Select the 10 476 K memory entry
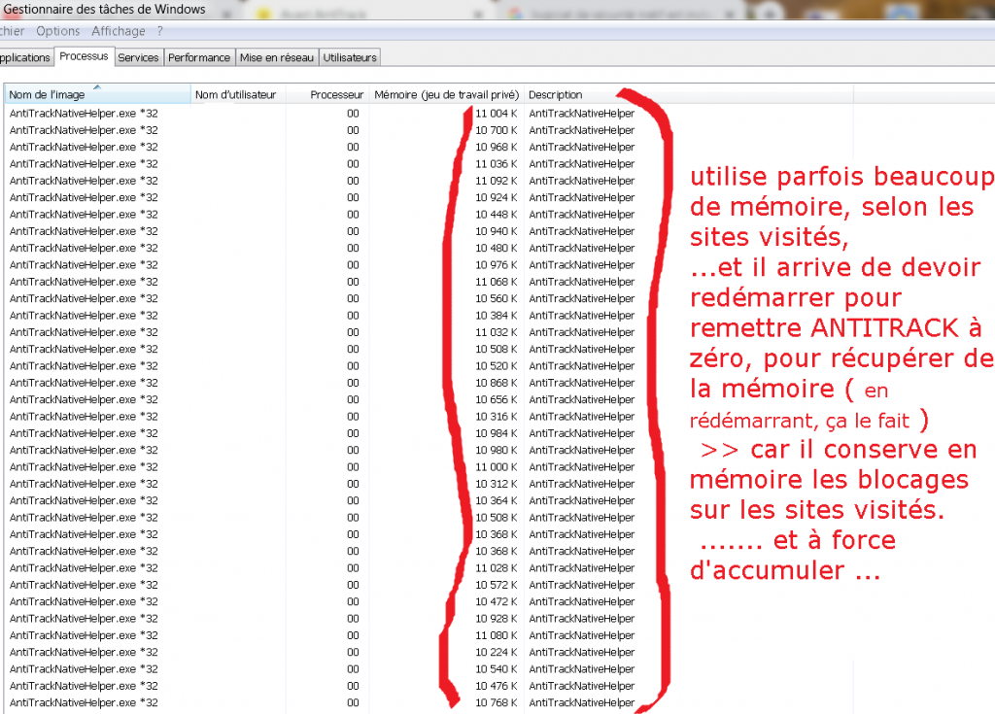This screenshot has height=714, width=995. [497, 686]
